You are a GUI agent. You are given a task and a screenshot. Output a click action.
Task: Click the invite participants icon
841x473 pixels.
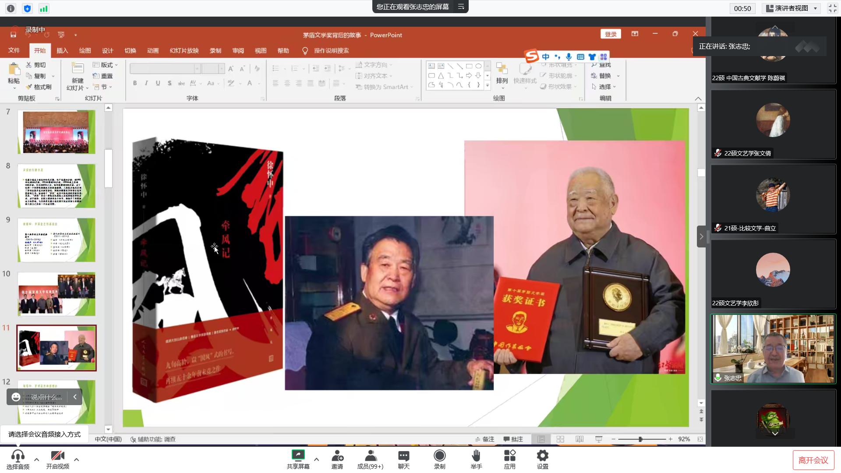[337, 456]
